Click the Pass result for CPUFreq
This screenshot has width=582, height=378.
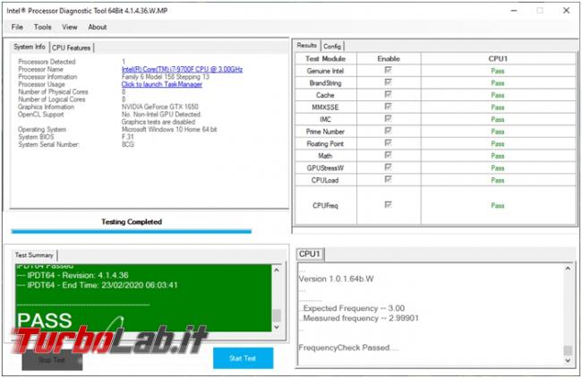tap(498, 206)
